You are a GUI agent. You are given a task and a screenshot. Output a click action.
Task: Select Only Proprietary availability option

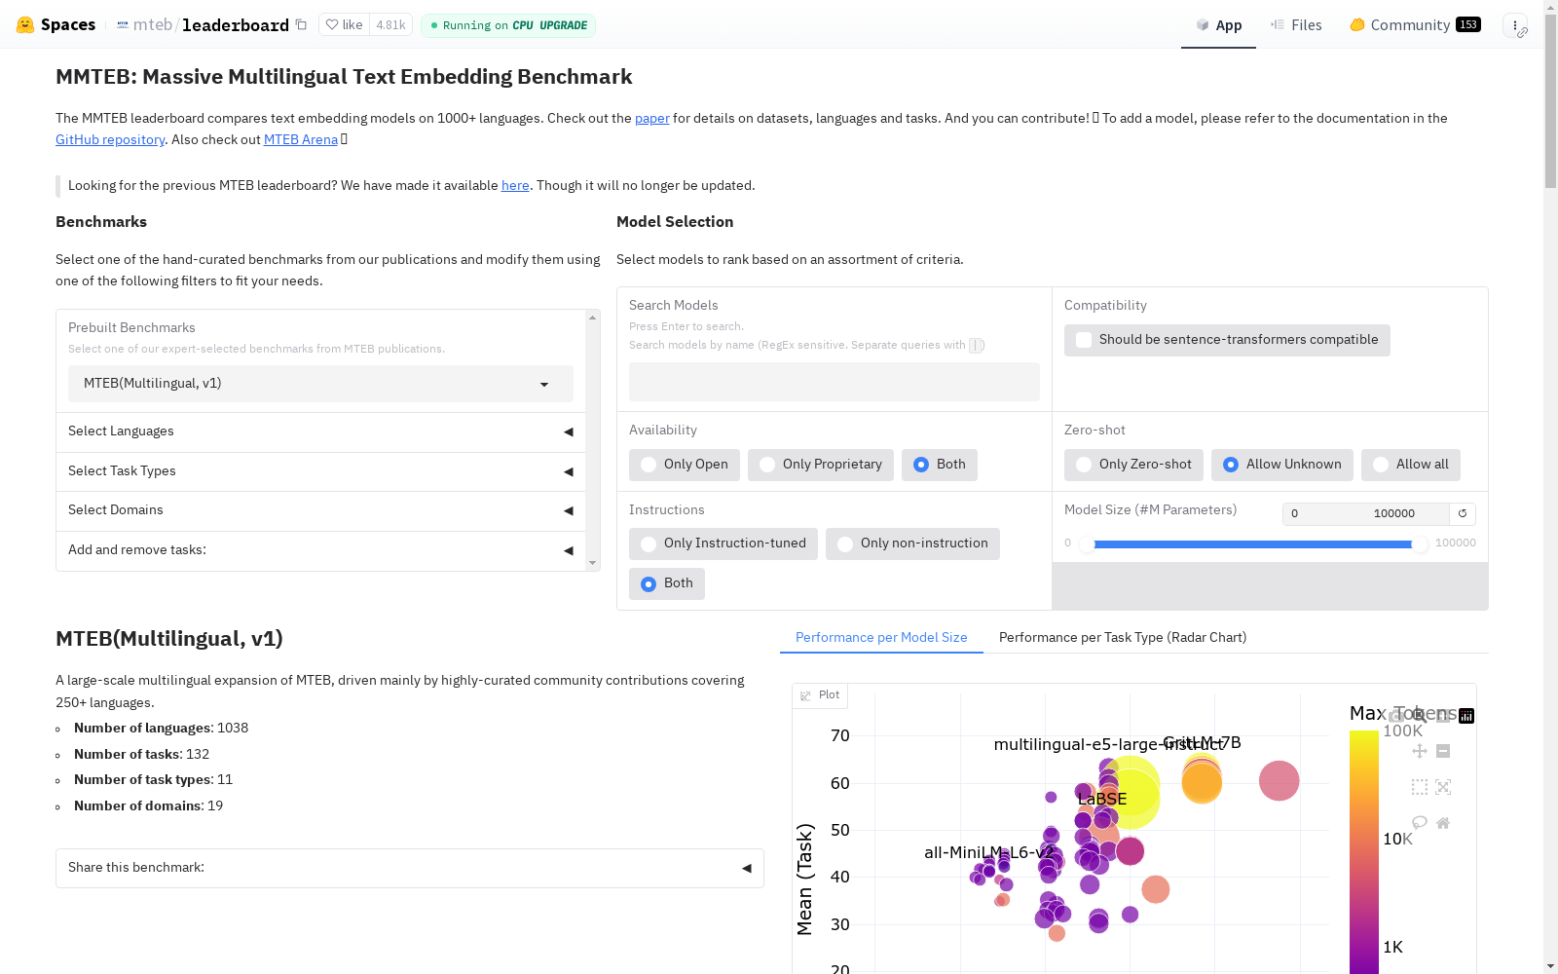pos(821,465)
